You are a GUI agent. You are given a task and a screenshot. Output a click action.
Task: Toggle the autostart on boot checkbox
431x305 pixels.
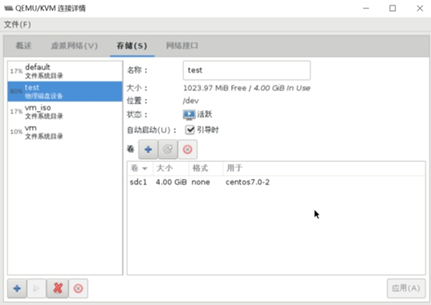pyautogui.click(x=190, y=130)
